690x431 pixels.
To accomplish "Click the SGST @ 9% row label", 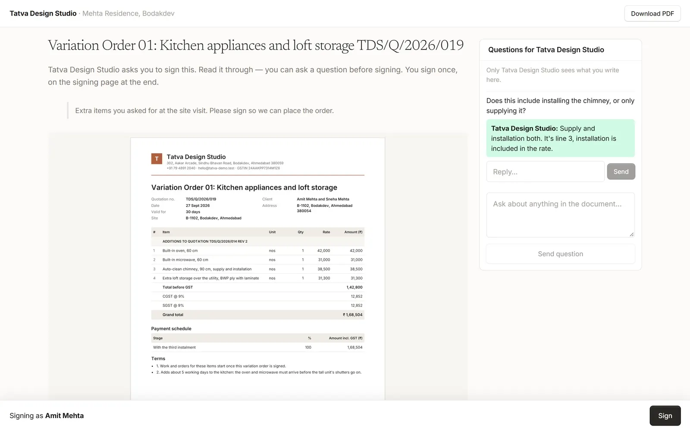I will tap(173, 306).
